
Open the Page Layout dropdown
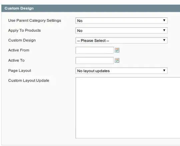(x=121, y=70)
